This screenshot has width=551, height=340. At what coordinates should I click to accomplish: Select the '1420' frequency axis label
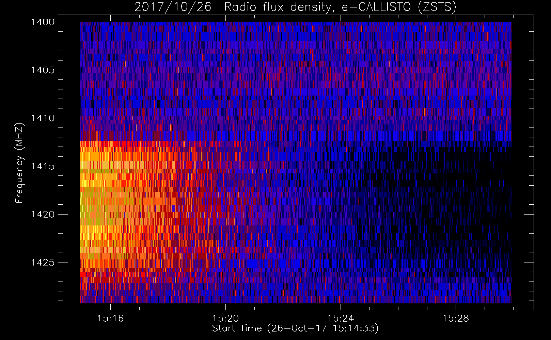pos(43,215)
